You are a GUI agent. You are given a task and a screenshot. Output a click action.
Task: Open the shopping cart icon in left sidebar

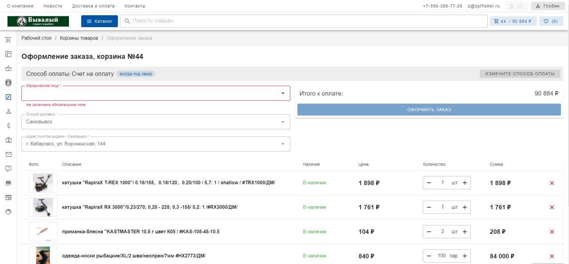pos(8,40)
